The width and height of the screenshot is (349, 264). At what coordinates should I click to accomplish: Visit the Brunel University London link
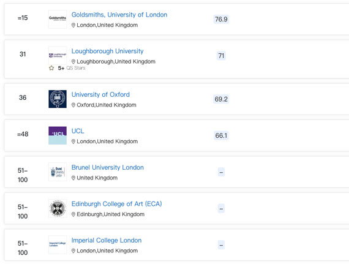point(108,167)
